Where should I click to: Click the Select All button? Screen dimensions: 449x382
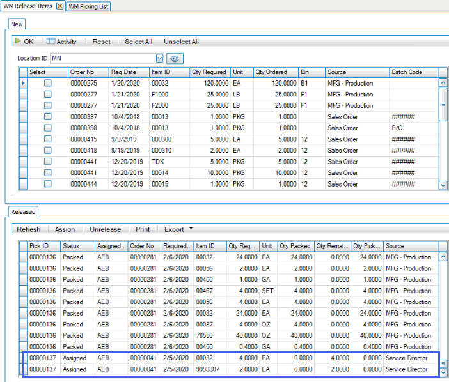pyautogui.click(x=138, y=42)
